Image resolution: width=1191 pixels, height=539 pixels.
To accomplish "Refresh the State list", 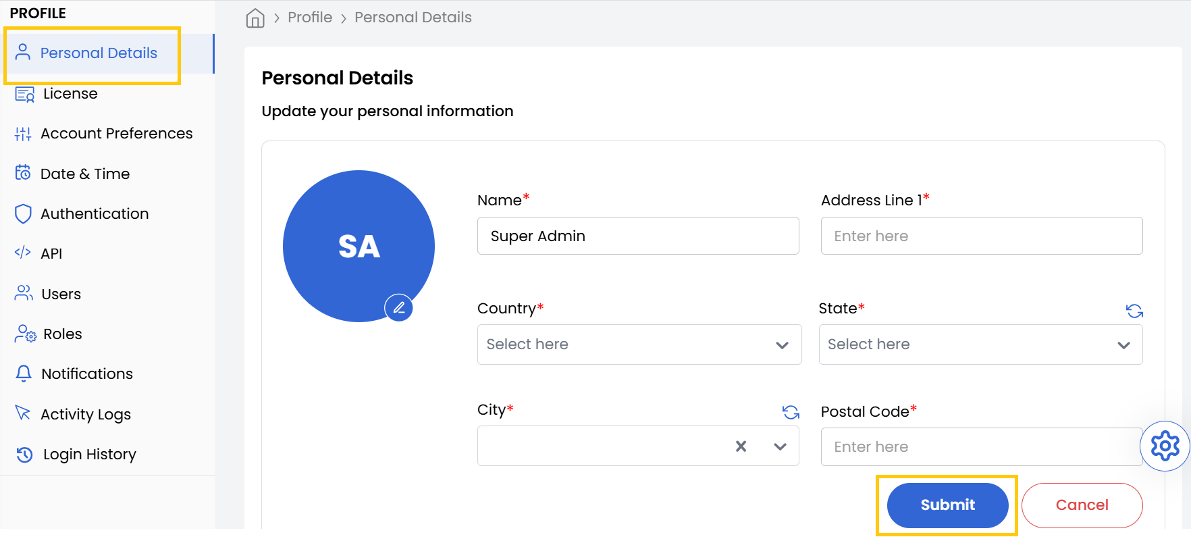I will click(x=1134, y=311).
